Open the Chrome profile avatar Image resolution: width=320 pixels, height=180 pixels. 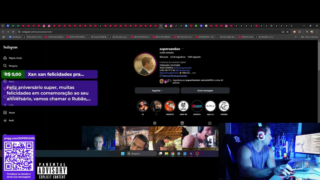point(312,32)
